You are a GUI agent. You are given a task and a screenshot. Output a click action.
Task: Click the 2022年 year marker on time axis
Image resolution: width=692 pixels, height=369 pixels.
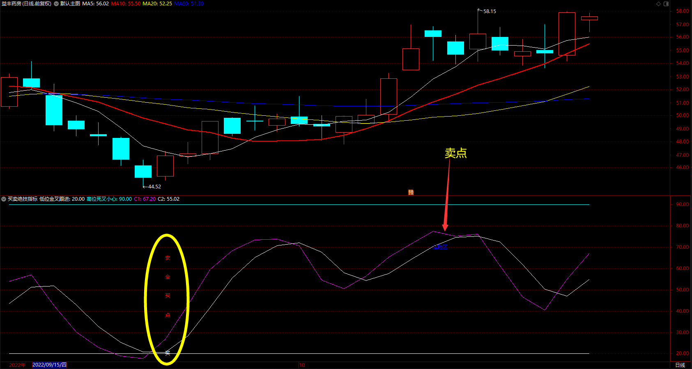(17, 365)
